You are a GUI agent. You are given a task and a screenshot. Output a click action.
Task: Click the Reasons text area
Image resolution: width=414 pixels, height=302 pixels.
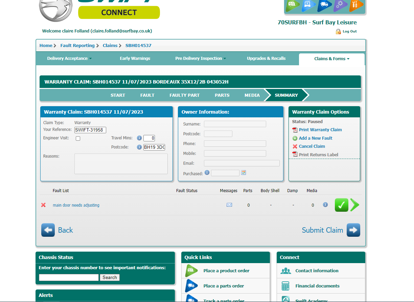[x=121, y=164]
